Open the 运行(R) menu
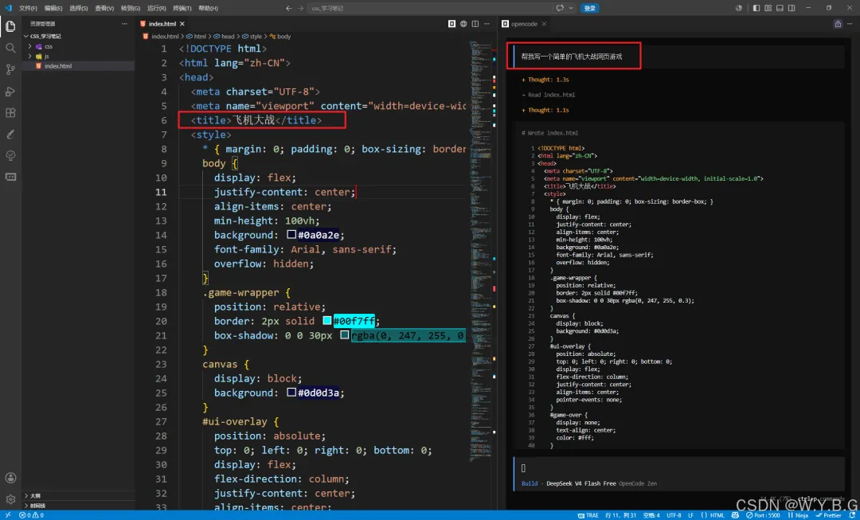The height and width of the screenshot is (520, 860). point(156,8)
